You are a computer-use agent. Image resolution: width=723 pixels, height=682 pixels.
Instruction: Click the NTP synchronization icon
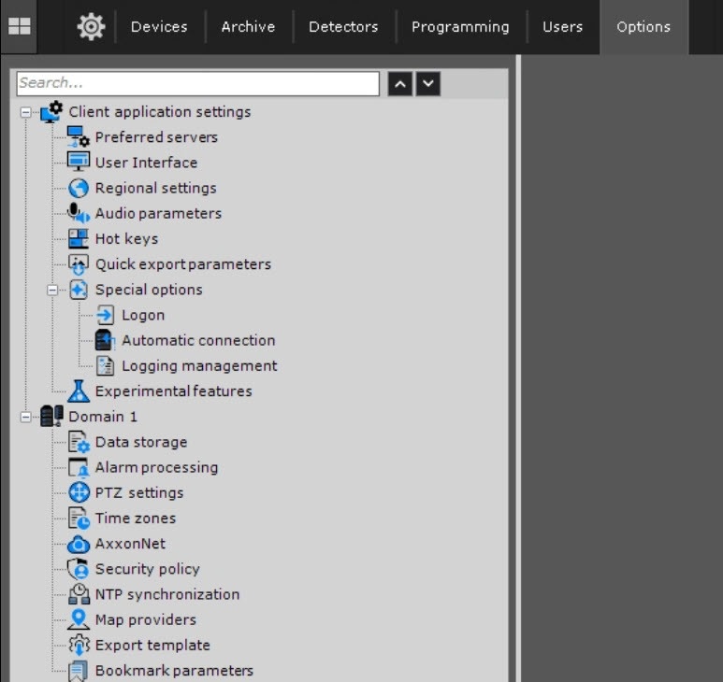pos(79,594)
